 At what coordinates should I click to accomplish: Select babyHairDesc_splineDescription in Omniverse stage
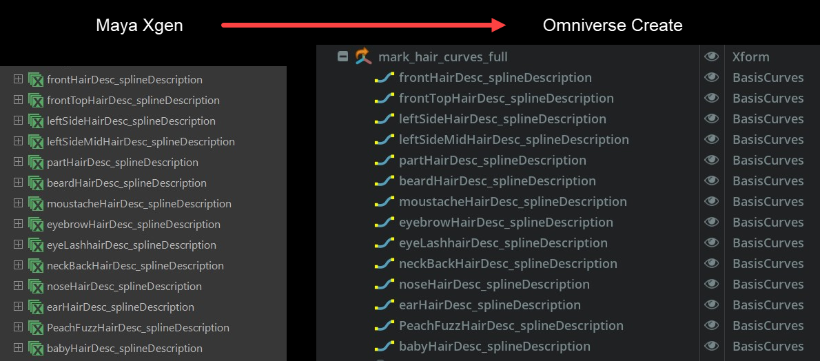click(x=494, y=347)
